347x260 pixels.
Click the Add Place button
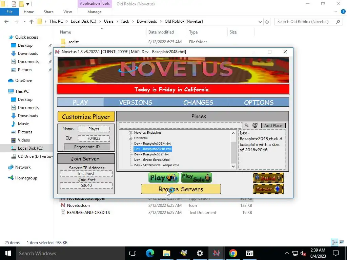coord(273,126)
